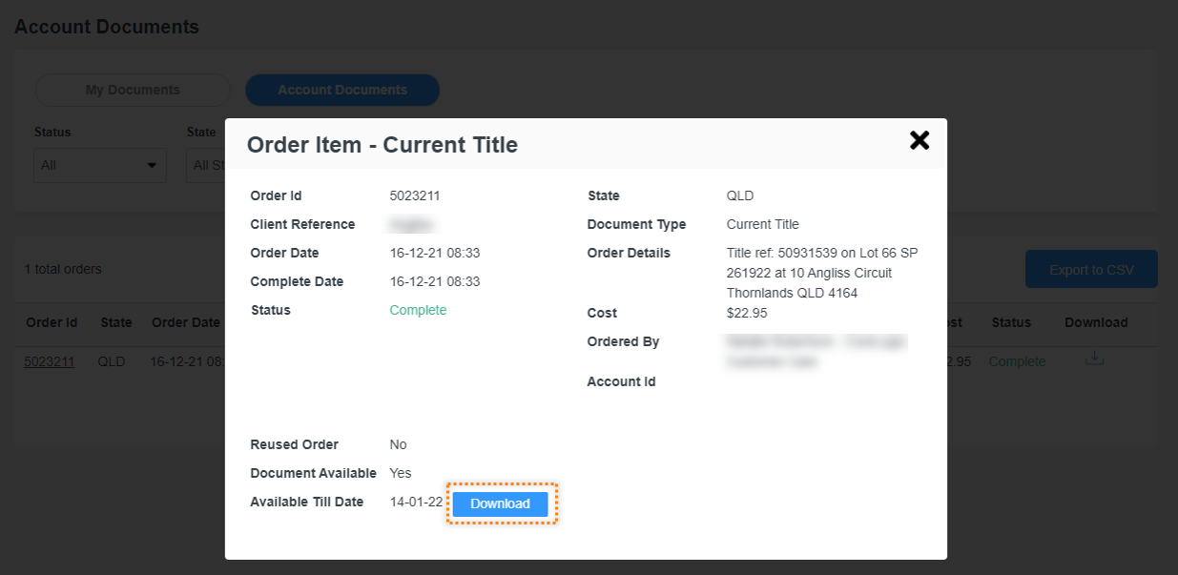Click Document Available value Yes
The image size is (1178, 575).
pos(401,473)
